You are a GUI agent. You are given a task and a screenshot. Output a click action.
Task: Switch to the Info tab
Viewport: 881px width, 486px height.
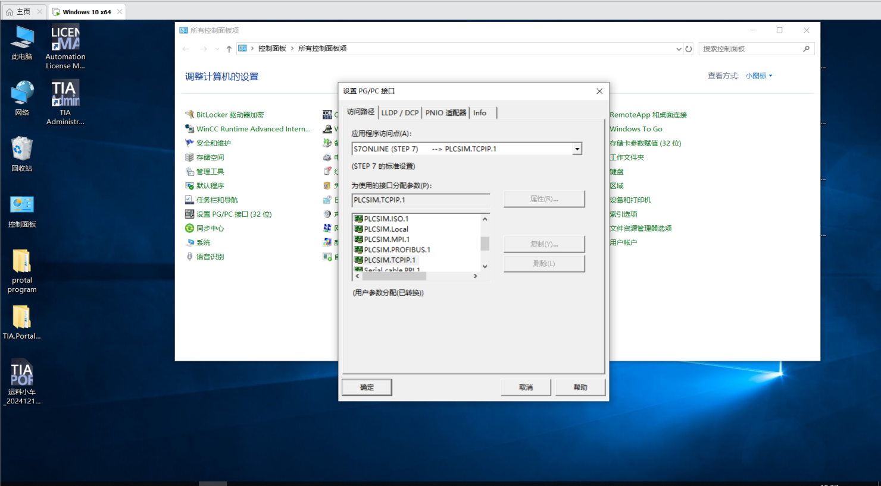point(480,113)
